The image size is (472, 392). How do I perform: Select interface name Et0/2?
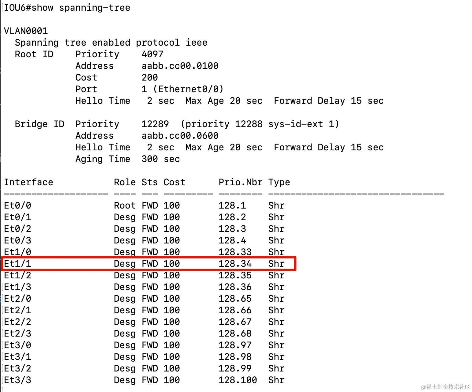coord(17,229)
